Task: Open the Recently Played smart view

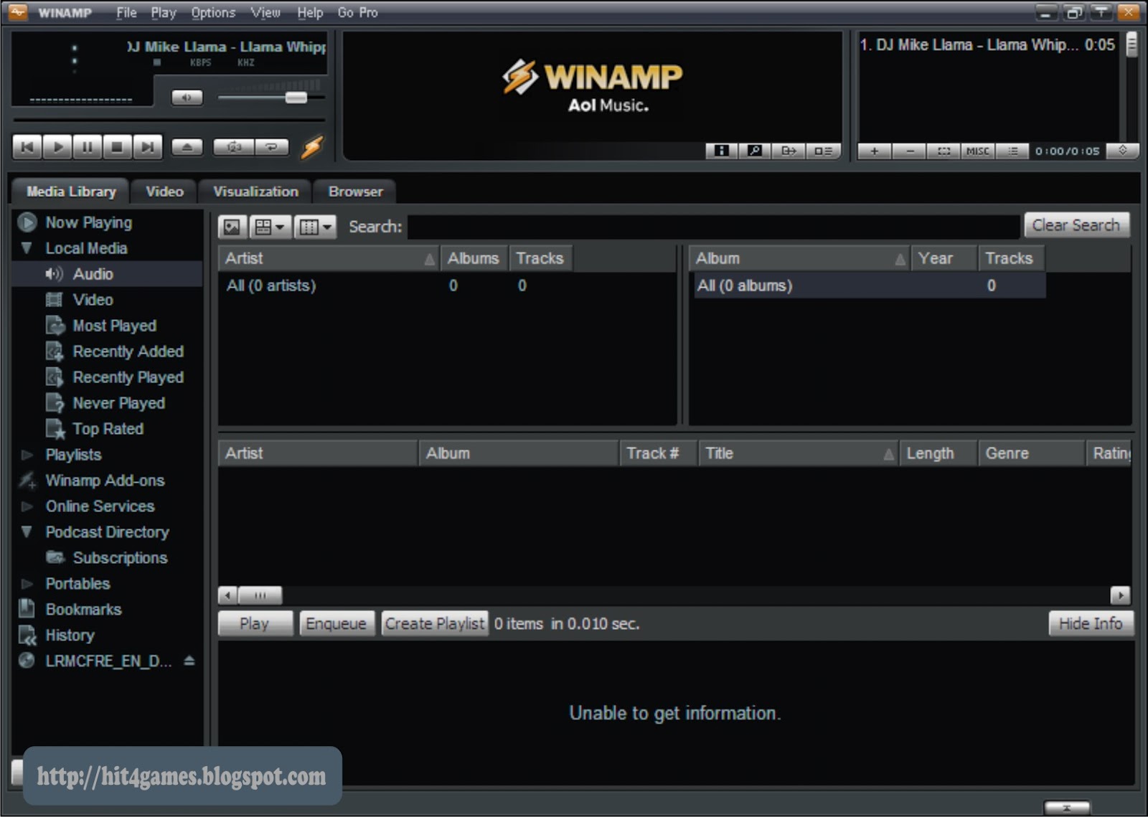Action: click(x=128, y=377)
